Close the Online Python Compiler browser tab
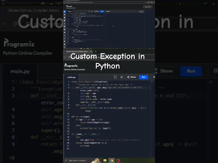Screen dimensions: 218x163 click(91, 51)
